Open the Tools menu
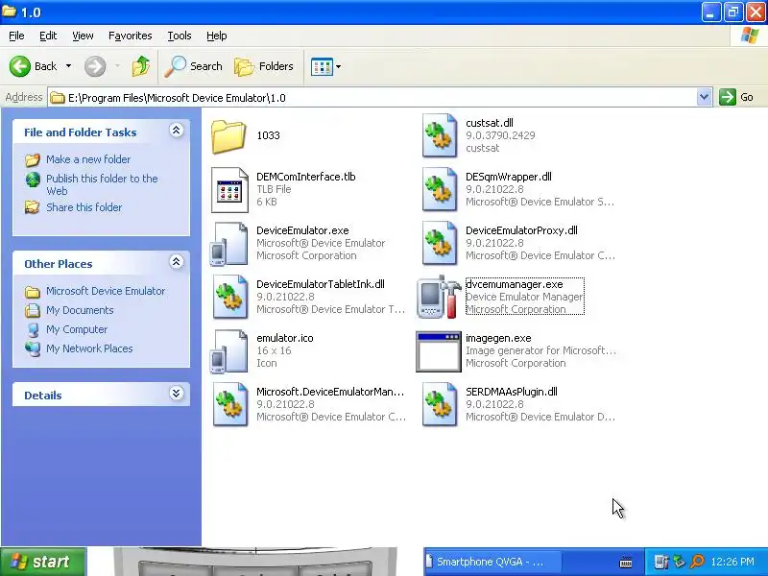This screenshot has width=768, height=576. [179, 36]
